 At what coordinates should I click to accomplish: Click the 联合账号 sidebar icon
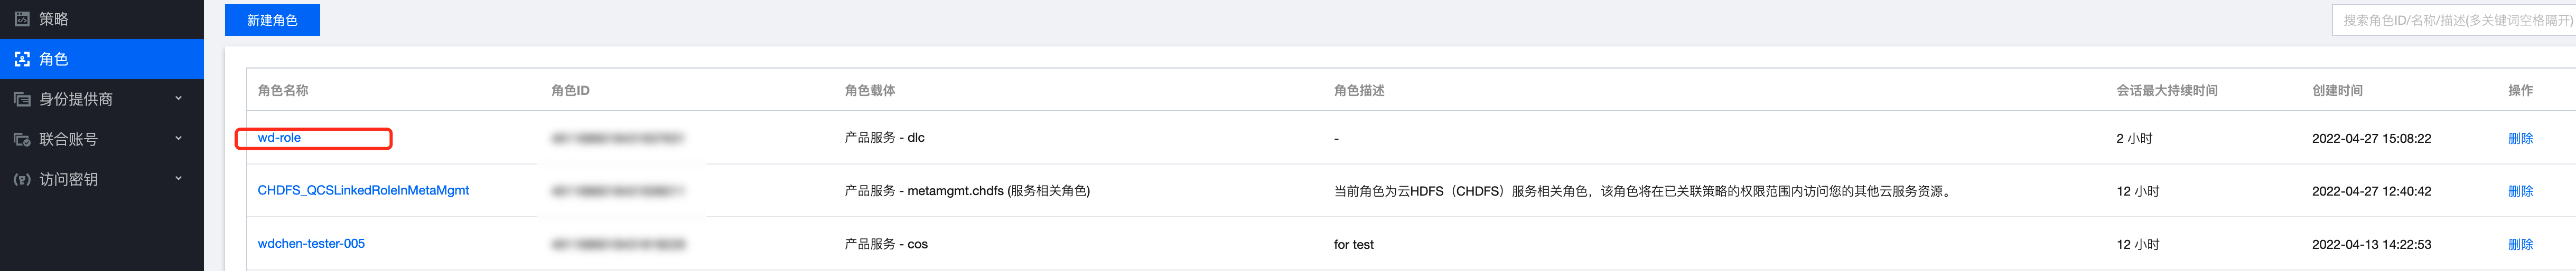22,140
